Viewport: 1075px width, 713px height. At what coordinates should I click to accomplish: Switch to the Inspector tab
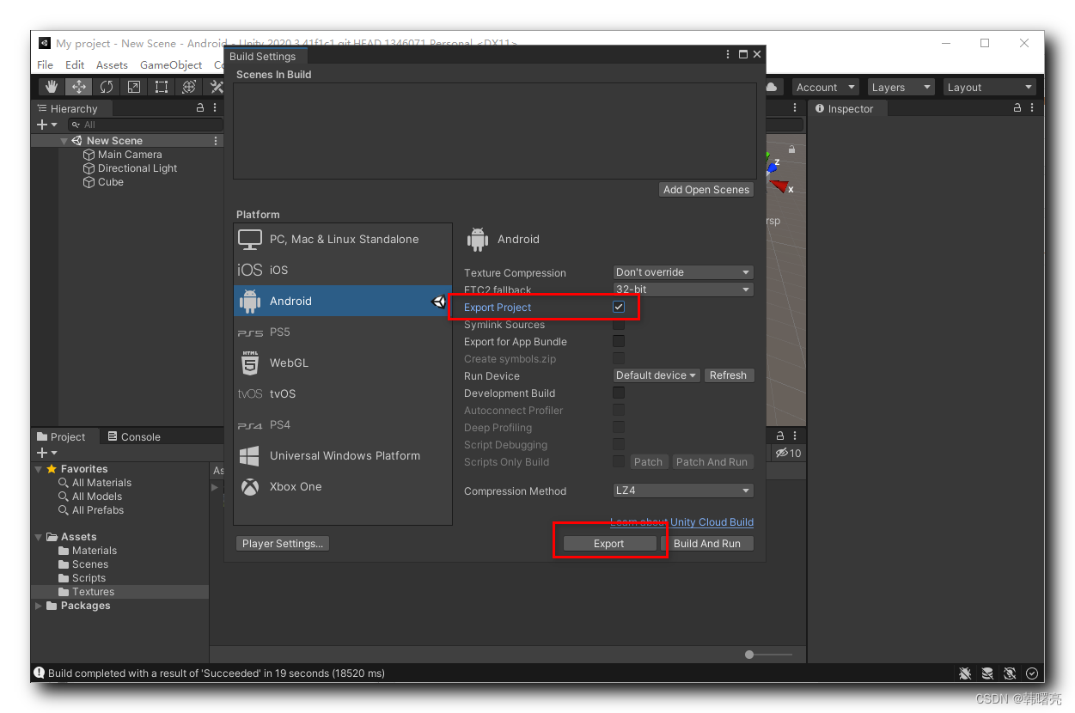coord(844,109)
